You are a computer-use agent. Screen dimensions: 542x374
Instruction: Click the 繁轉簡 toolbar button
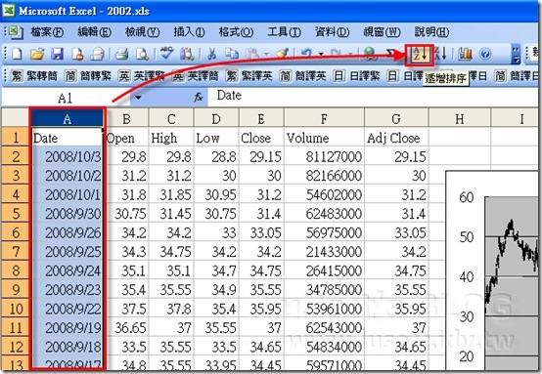point(34,75)
